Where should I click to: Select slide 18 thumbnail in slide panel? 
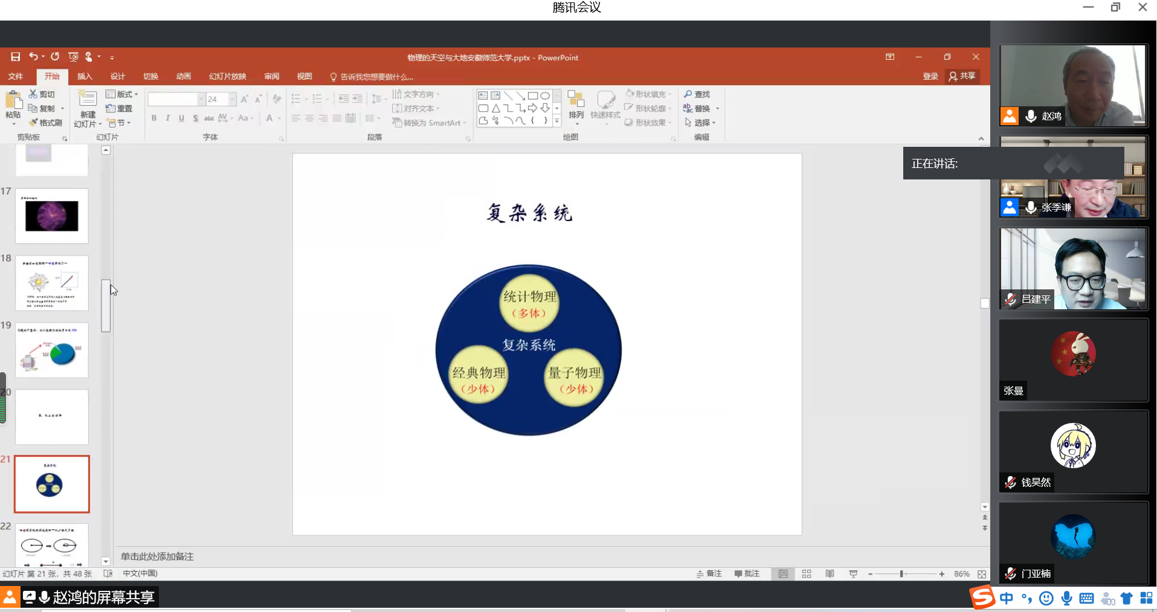52,283
